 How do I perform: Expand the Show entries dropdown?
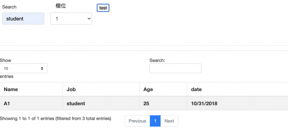coord(24,68)
